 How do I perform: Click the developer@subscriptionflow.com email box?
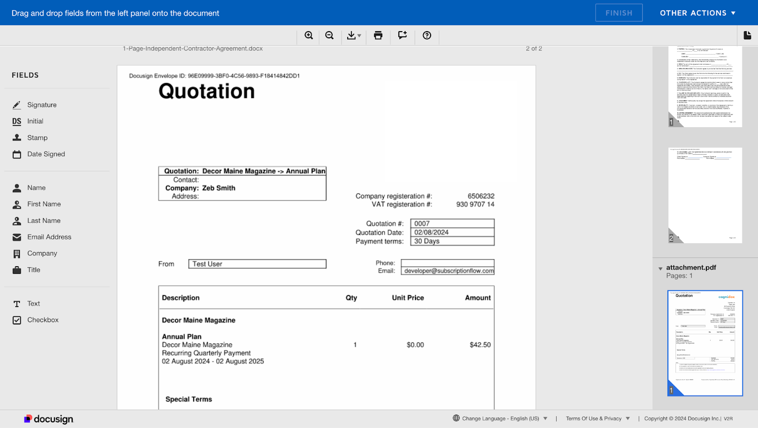click(448, 271)
